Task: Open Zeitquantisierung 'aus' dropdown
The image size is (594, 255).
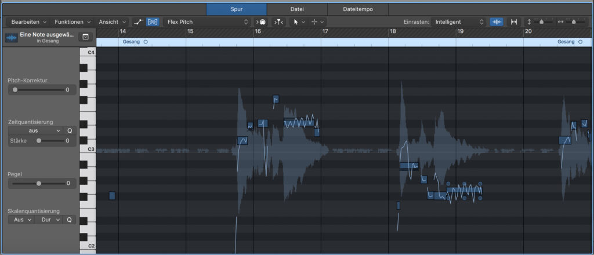Action: [35, 130]
